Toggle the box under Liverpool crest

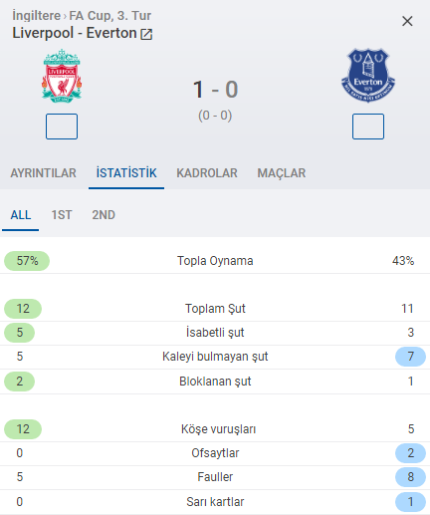[62, 127]
